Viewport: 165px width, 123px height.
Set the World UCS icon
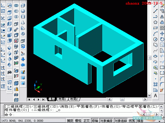3,25
